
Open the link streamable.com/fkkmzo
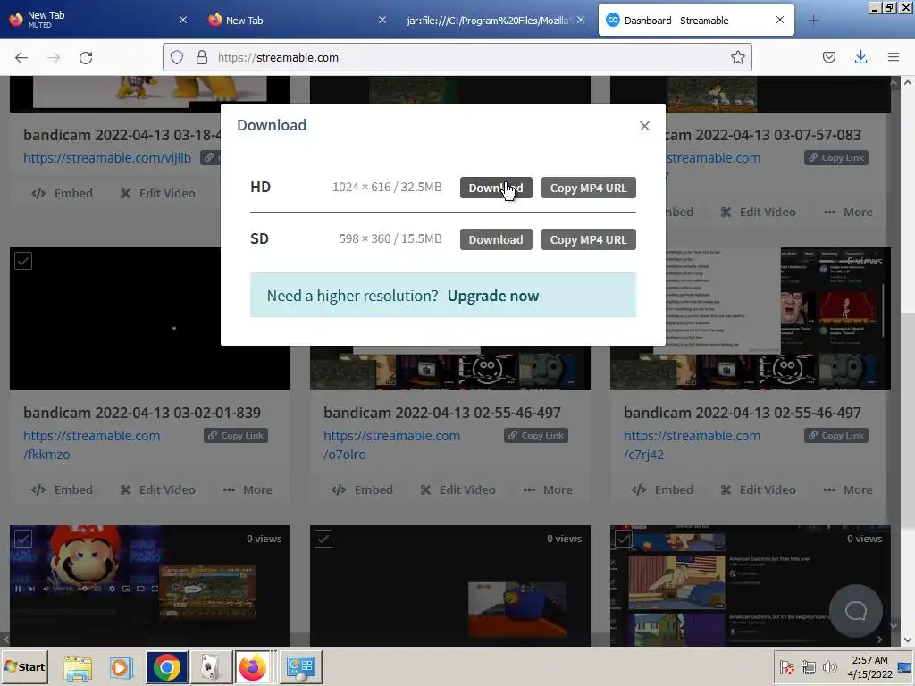pyautogui.click(x=92, y=445)
